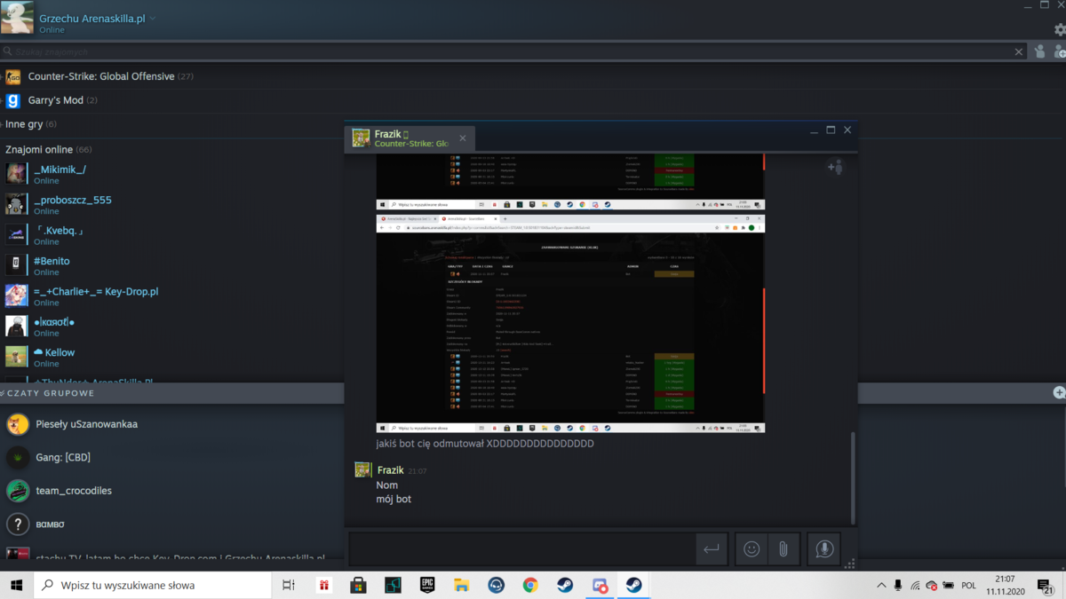Screen dimensions: 1066x599
Task: Invite a friend to this chat icon
Action: click(x=835, y=166)
